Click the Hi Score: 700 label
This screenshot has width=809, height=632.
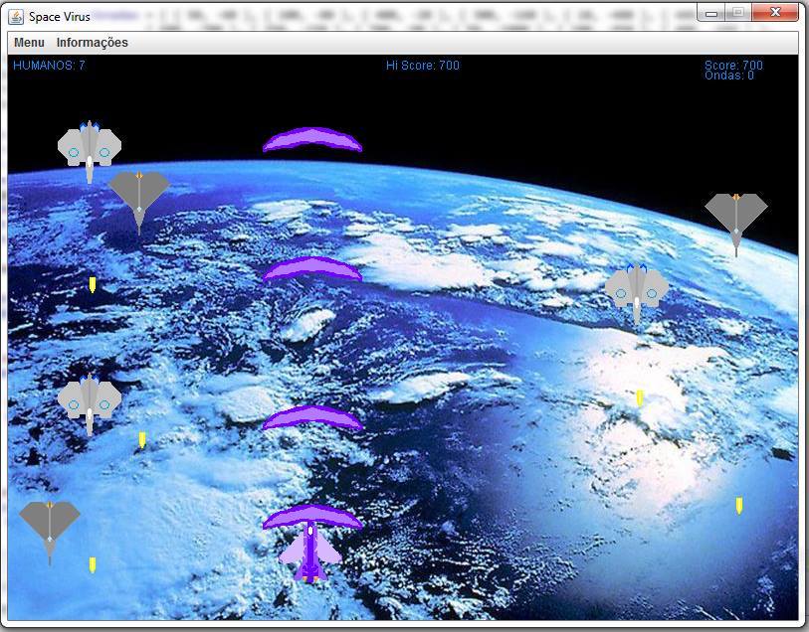pyautogui.click(x=423, y=66)
